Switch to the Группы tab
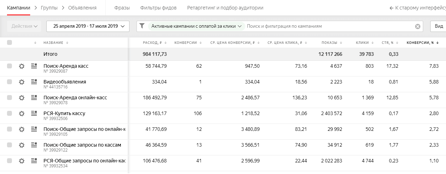Image resolution: width=446 pixels, height=174 pixels. click(x=49, y=8)
